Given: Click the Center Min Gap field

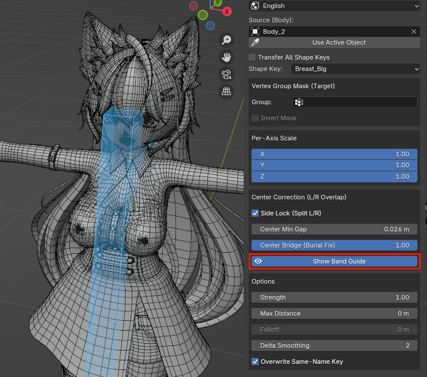Looking at the screenshot, I should coord(334,229).
